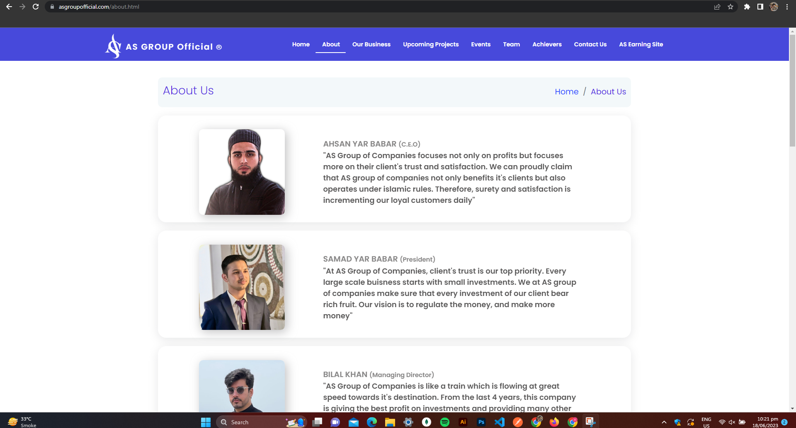Open Postman from the taskbar
Image resolution: width=796 pixels, height=428 pixels.
tap(518, 422)
